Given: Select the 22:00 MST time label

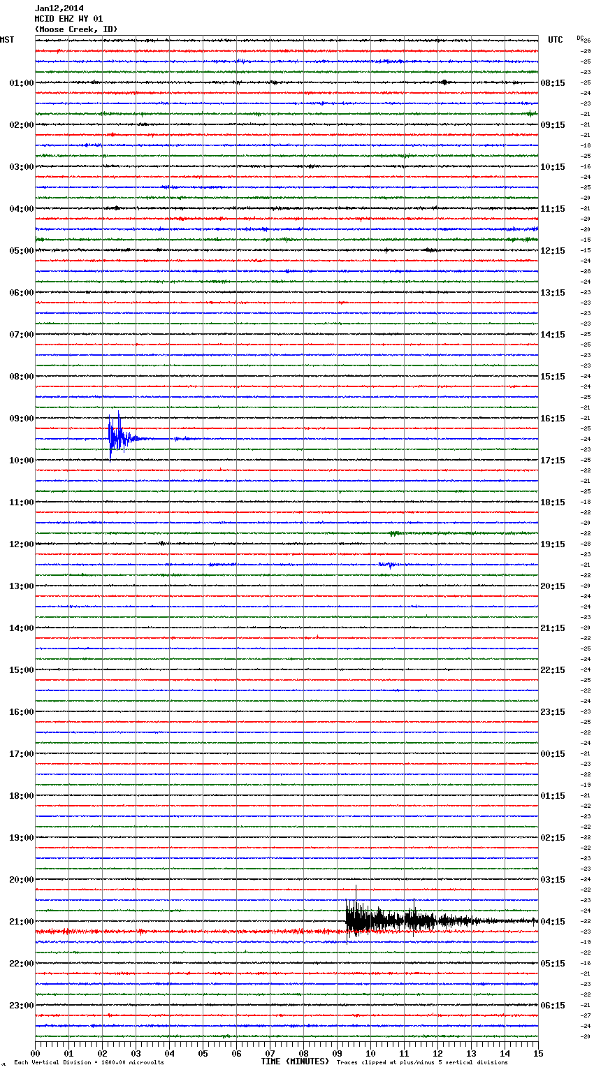Looking at the screenshot, I should pos(21,964).
